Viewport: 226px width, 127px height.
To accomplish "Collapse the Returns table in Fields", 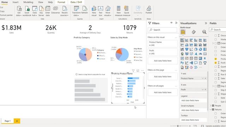I will [210, 110].
